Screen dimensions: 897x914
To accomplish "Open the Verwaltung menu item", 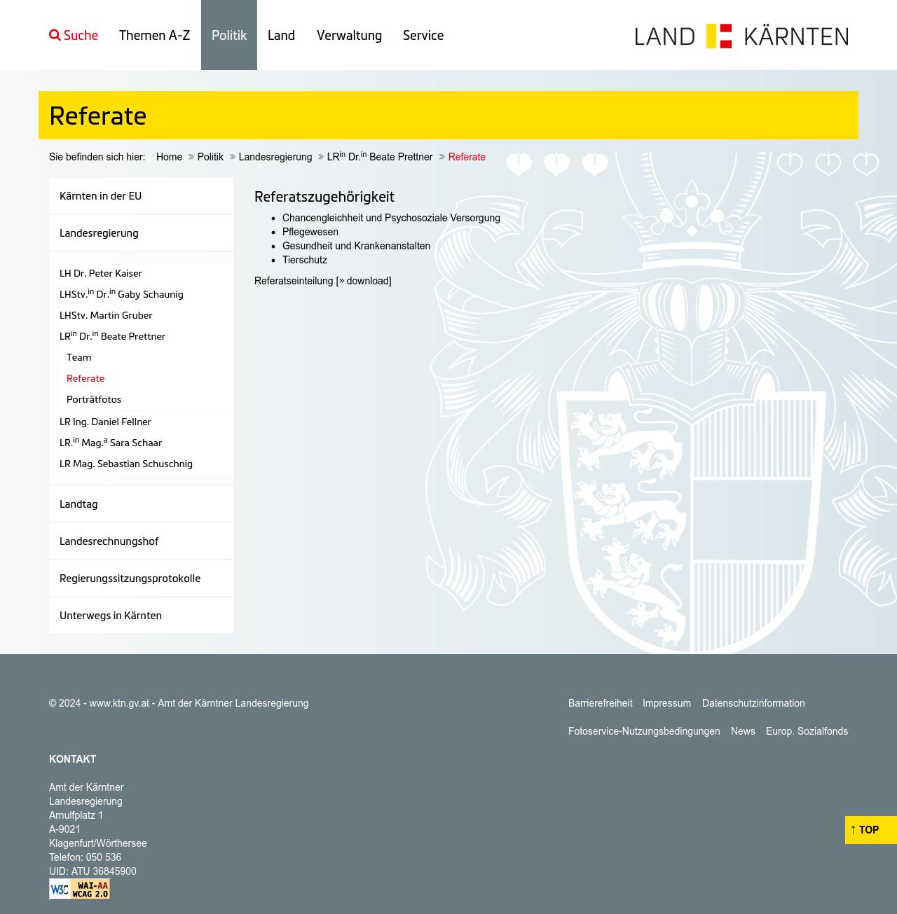I will (349, 35).
